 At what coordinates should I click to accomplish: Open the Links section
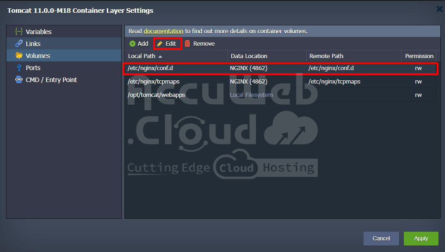click(64, 43)
